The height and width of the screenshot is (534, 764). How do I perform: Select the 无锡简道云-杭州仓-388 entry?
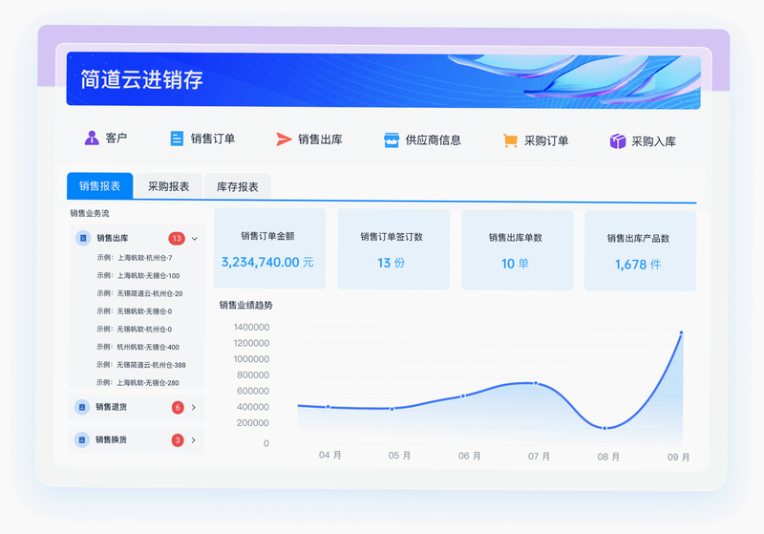tap(141, 365)
